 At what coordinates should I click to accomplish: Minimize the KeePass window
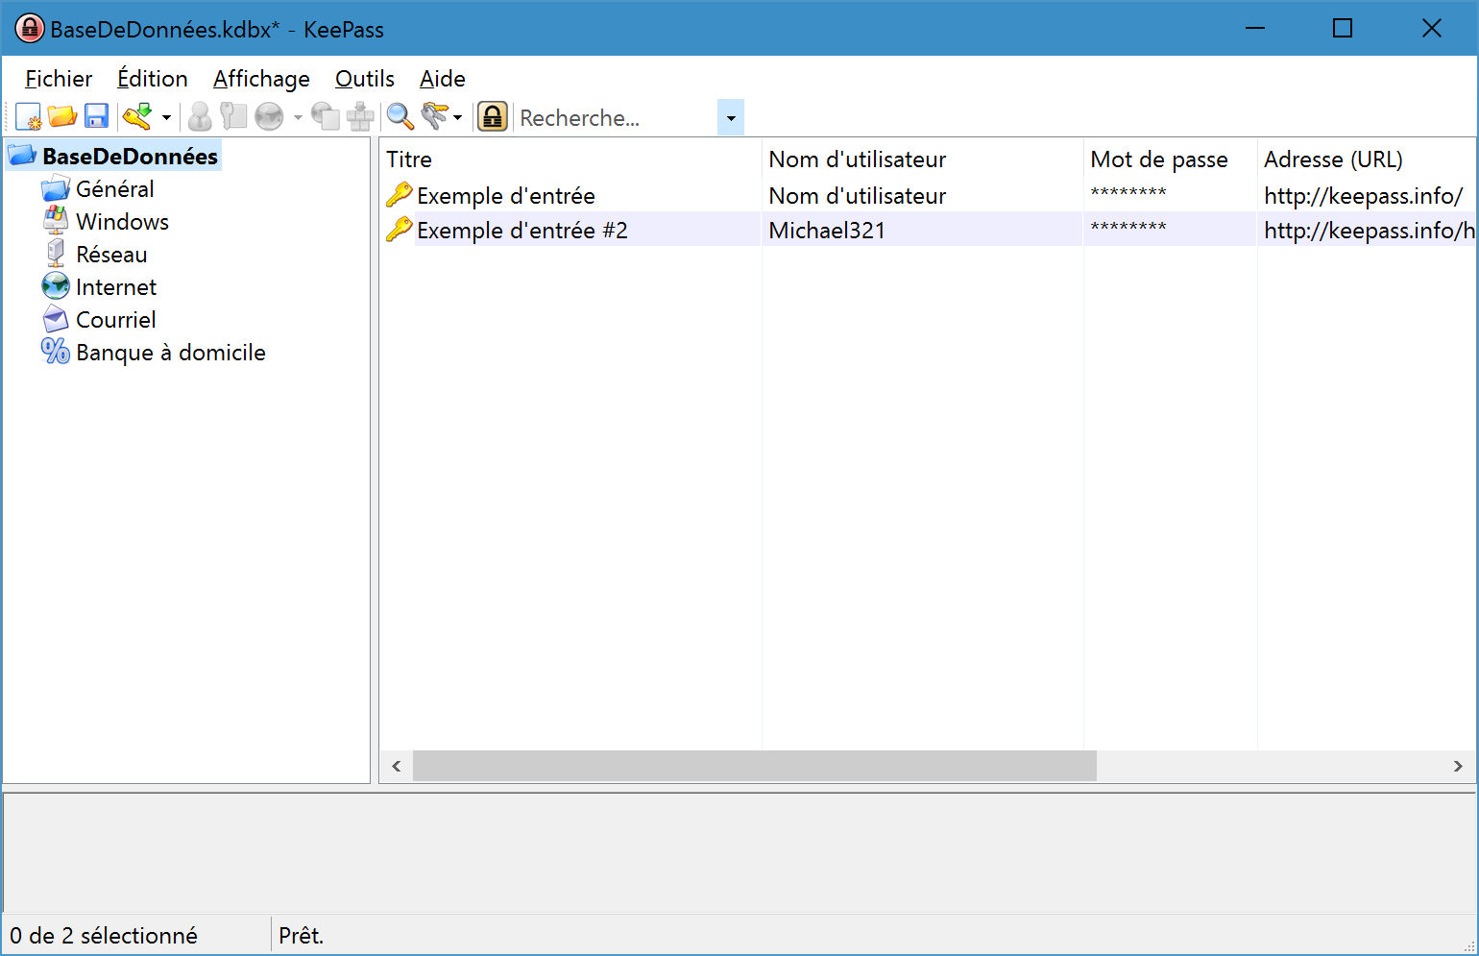click(1254, 28)
